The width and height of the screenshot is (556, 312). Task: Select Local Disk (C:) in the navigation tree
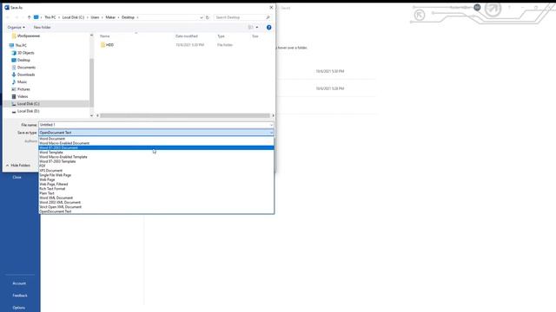click(29, 104)
